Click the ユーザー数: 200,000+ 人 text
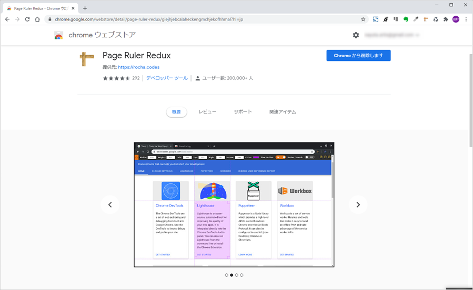This screenshot has width=473, height=290. tap(227, 78)
